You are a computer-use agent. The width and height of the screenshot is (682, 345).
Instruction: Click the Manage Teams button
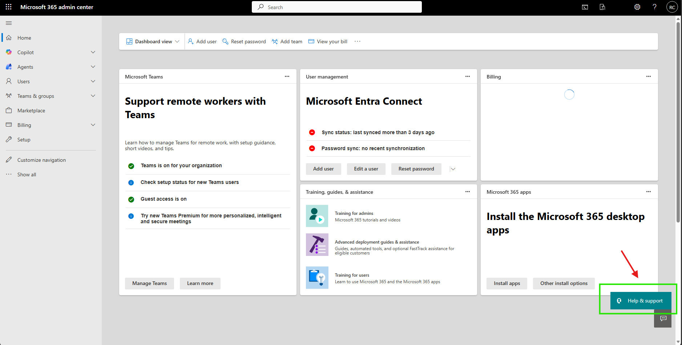[149, 284]
